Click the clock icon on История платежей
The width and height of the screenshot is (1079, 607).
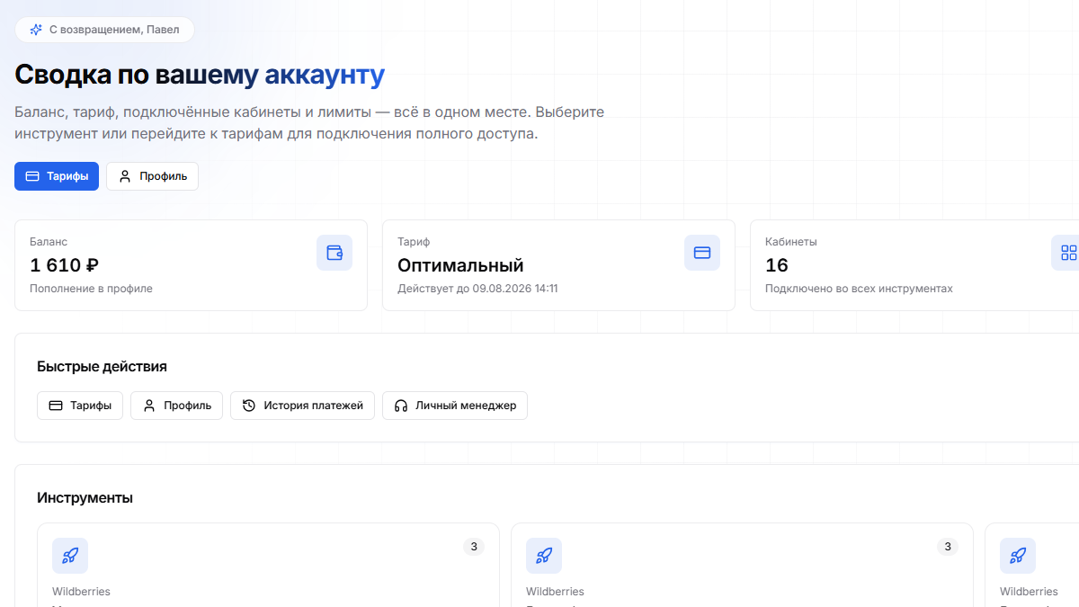tap(249, 406)
